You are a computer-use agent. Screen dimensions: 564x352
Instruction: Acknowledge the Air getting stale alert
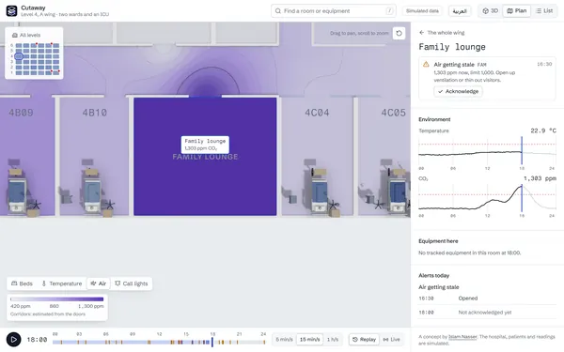click(458, 92)
